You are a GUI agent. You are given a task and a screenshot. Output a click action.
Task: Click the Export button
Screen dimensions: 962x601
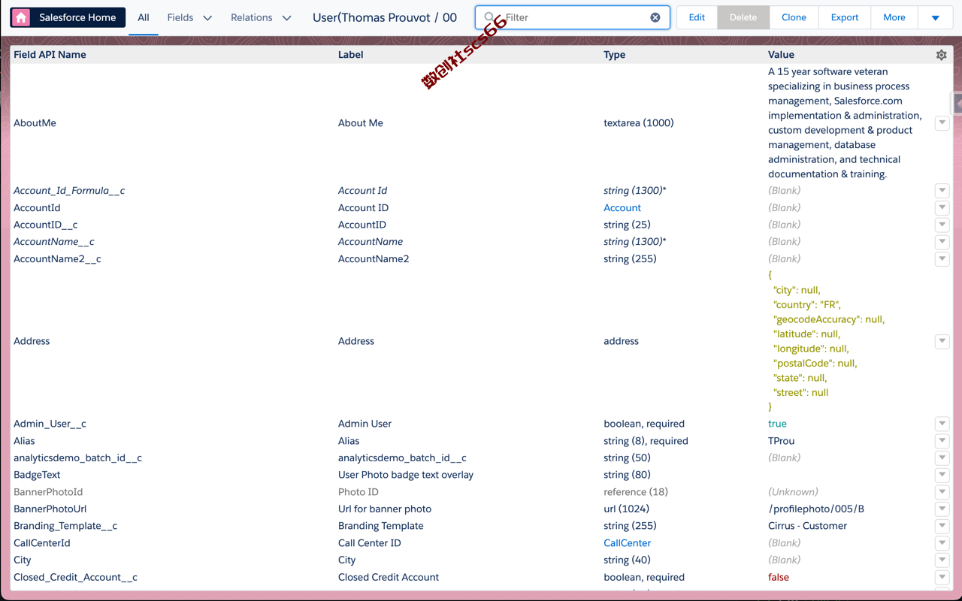[x=844, y=17]
